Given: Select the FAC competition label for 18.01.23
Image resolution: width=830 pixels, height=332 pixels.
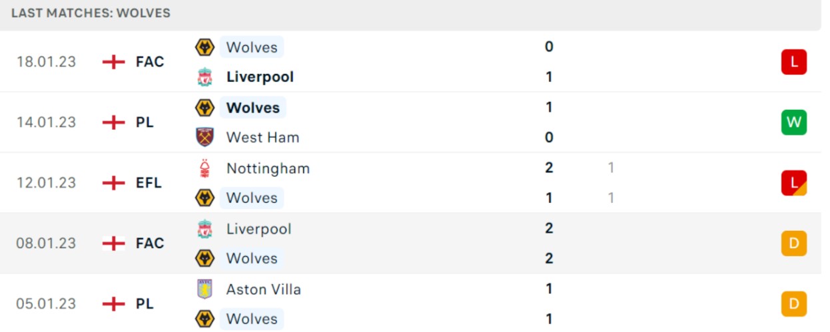Looking at the screenshot, I should click(x=150, y=62).
